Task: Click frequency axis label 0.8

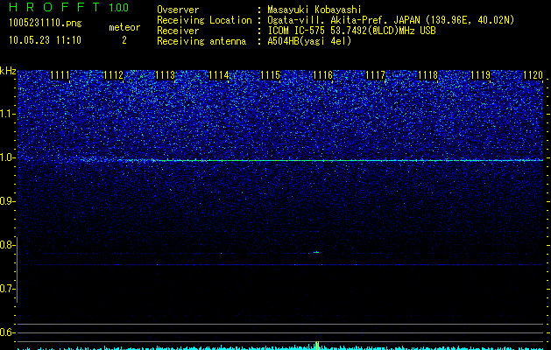Action: (7, 245)
